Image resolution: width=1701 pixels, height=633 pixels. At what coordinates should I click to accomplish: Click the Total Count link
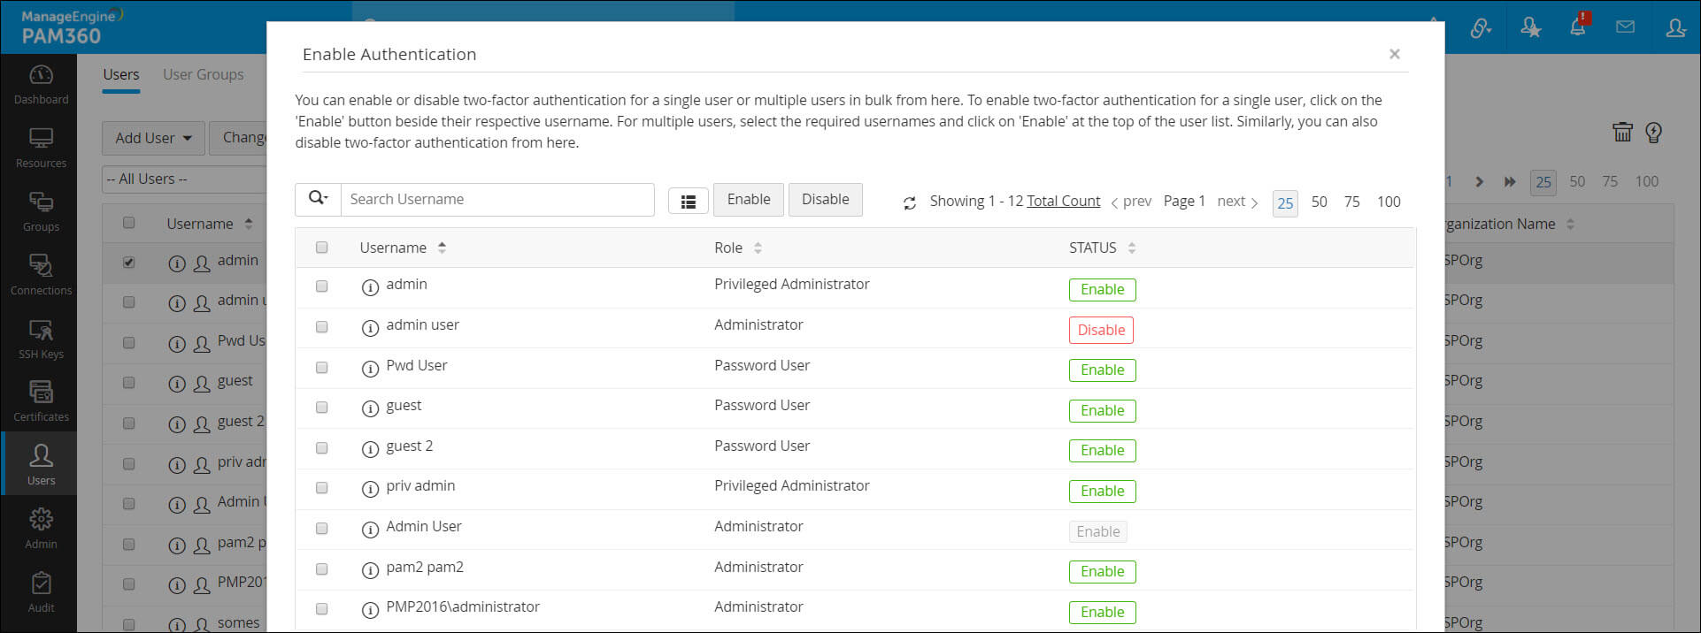coord(1063,202)
